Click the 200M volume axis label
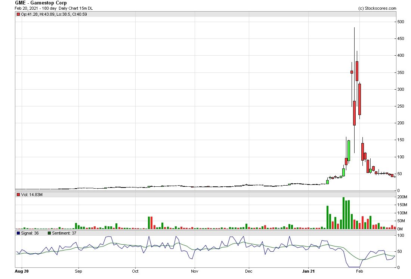The image size is (411, 279). (402, 197)
